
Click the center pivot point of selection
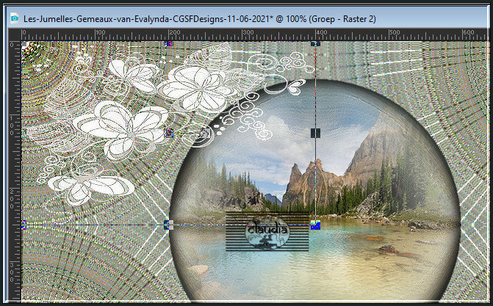pyautogui.click(x=169, y=134)
